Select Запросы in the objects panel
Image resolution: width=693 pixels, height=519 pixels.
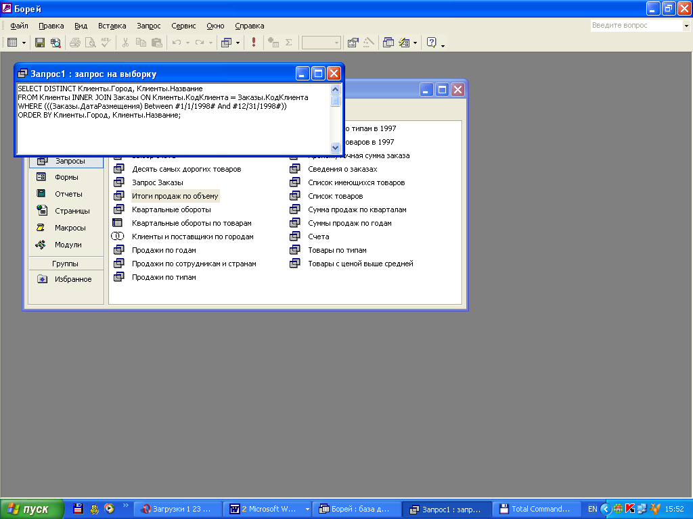coord(66,161)
